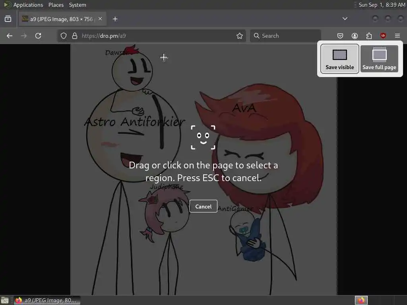Open the uBlock Origin extension icon
The image size is (407, 305).
383,36
